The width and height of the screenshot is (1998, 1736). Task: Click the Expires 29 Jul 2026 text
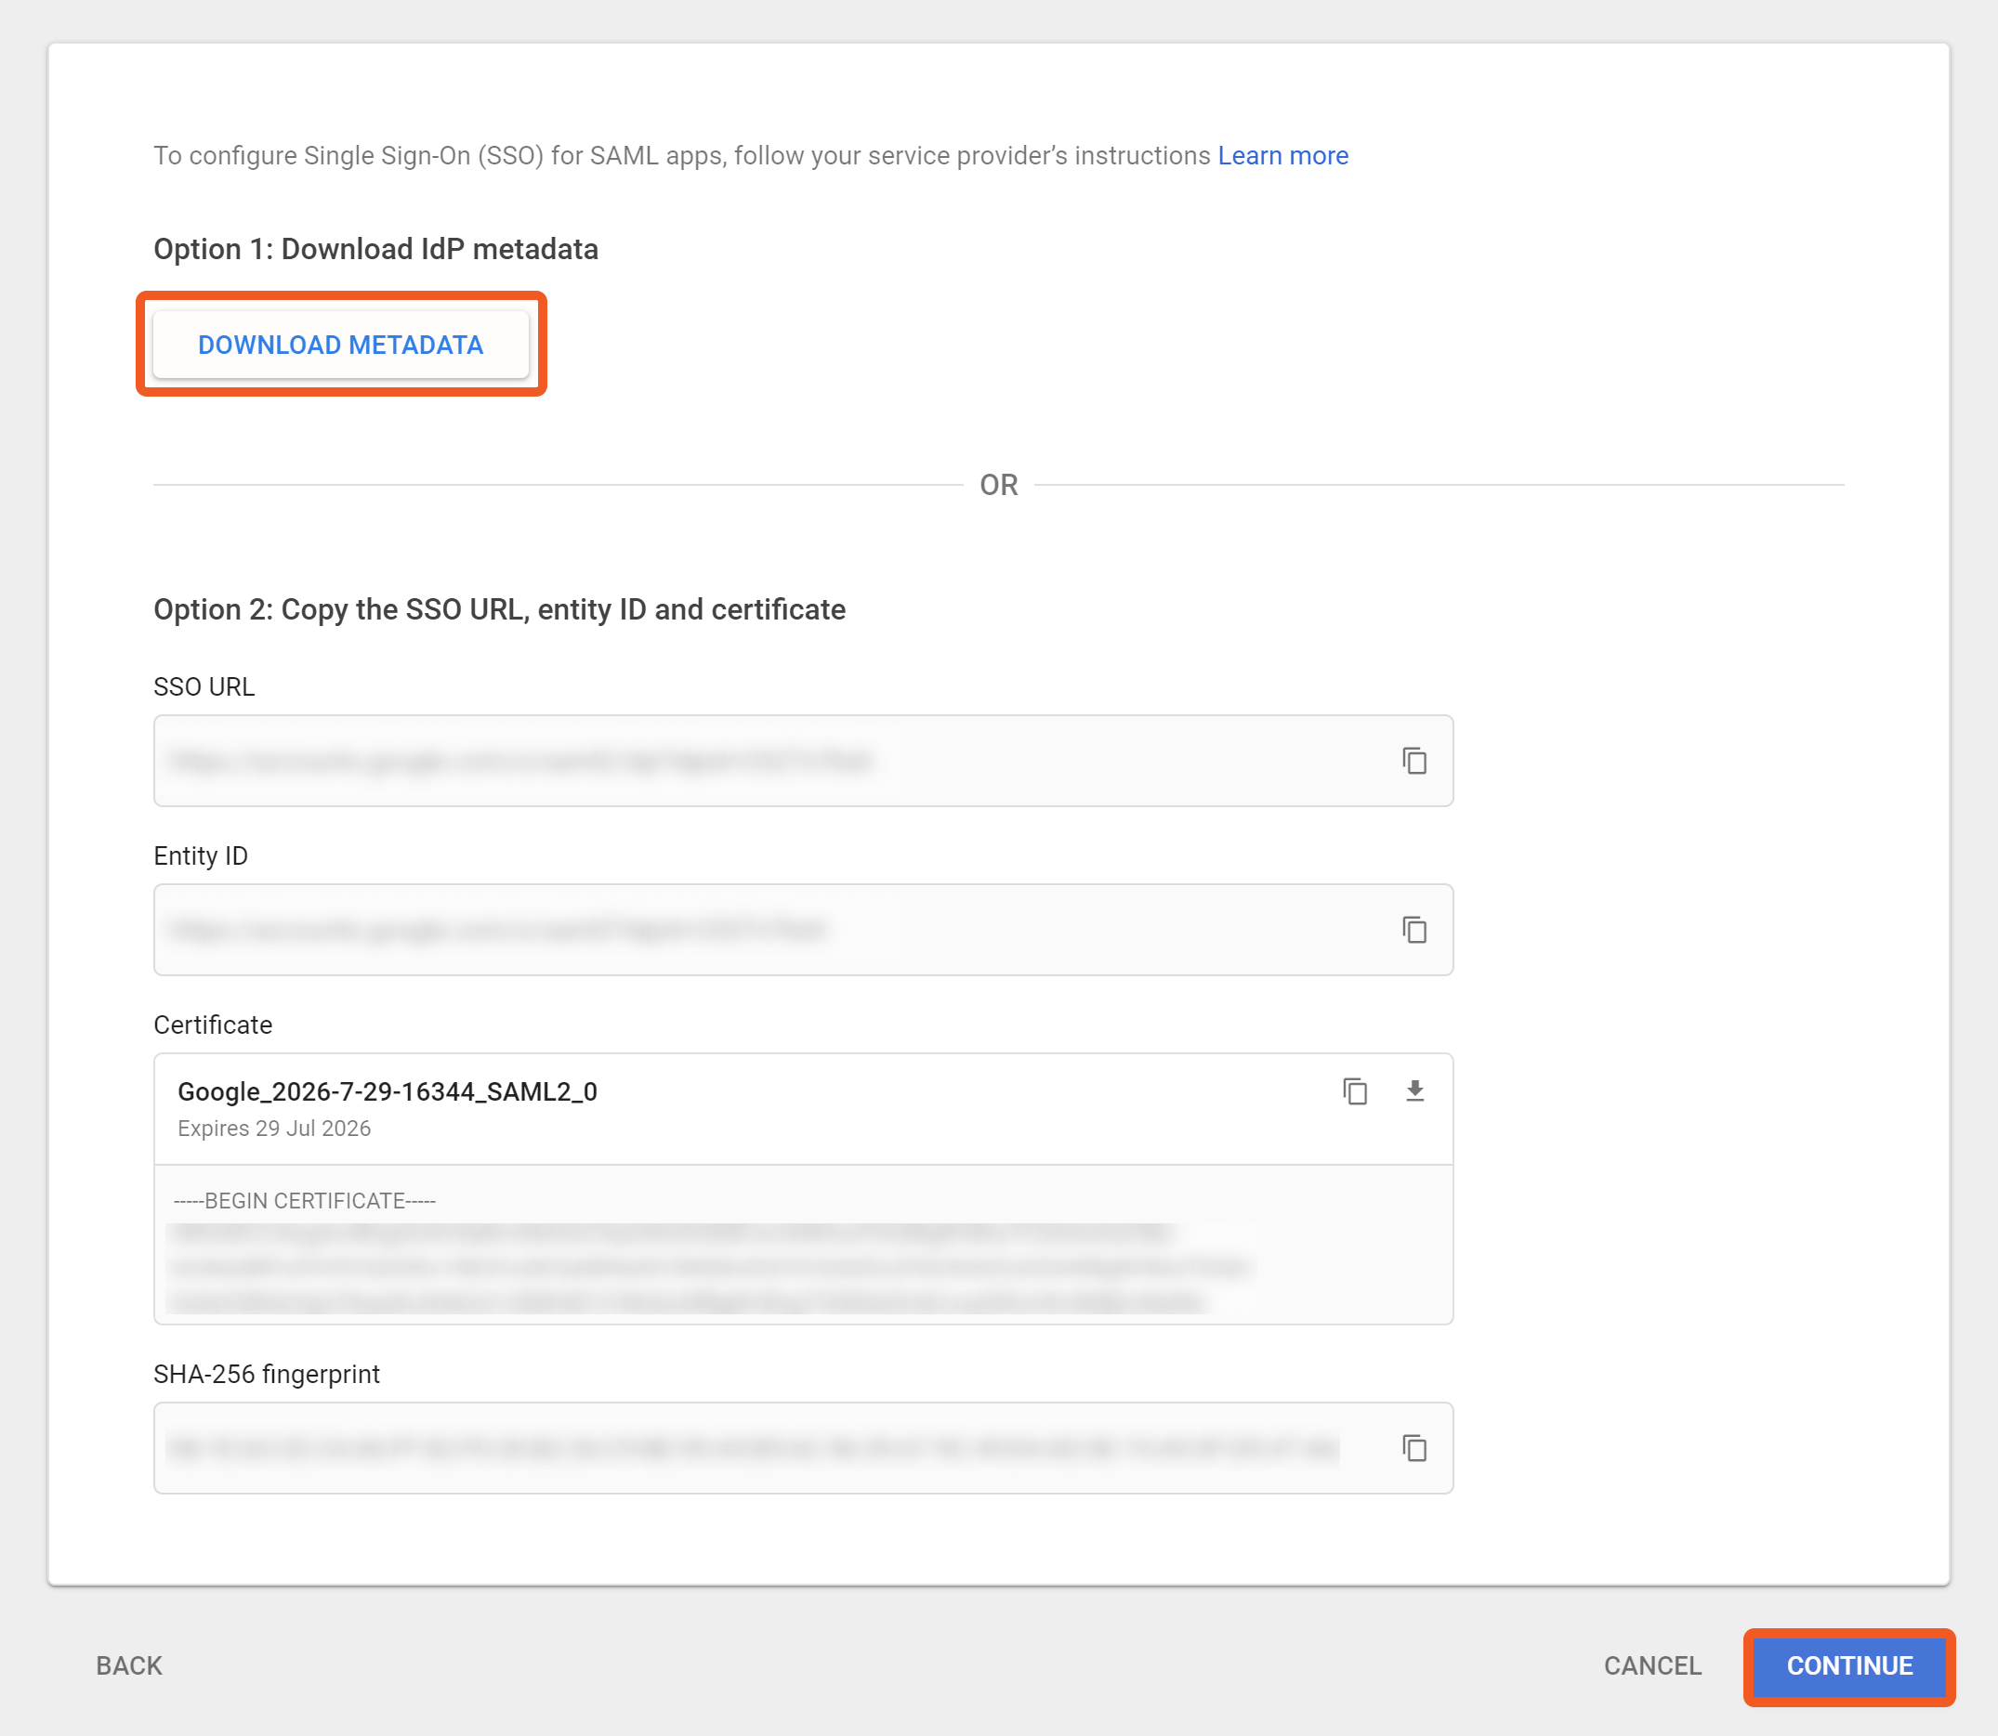pyautogui.click(x=273, y=1129)
